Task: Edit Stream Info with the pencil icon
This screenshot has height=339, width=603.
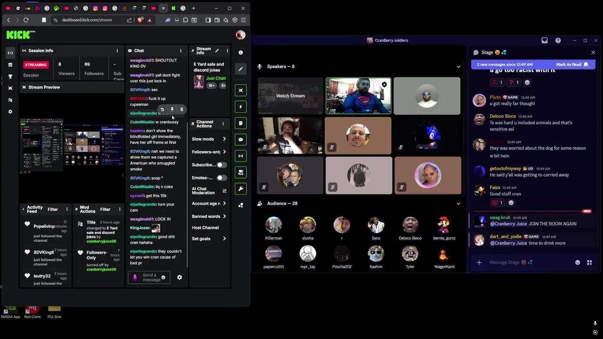Action: click(217, 50)
